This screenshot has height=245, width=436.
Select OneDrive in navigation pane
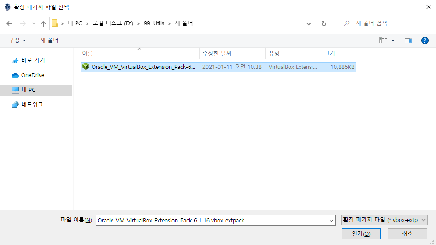click(33, 75)
